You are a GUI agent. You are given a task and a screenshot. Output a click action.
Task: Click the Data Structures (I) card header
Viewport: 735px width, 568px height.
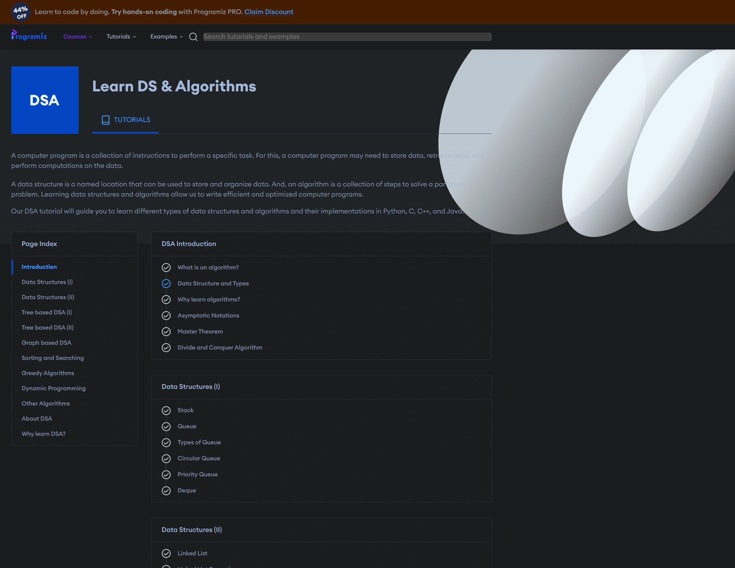(x=191, y=387)
